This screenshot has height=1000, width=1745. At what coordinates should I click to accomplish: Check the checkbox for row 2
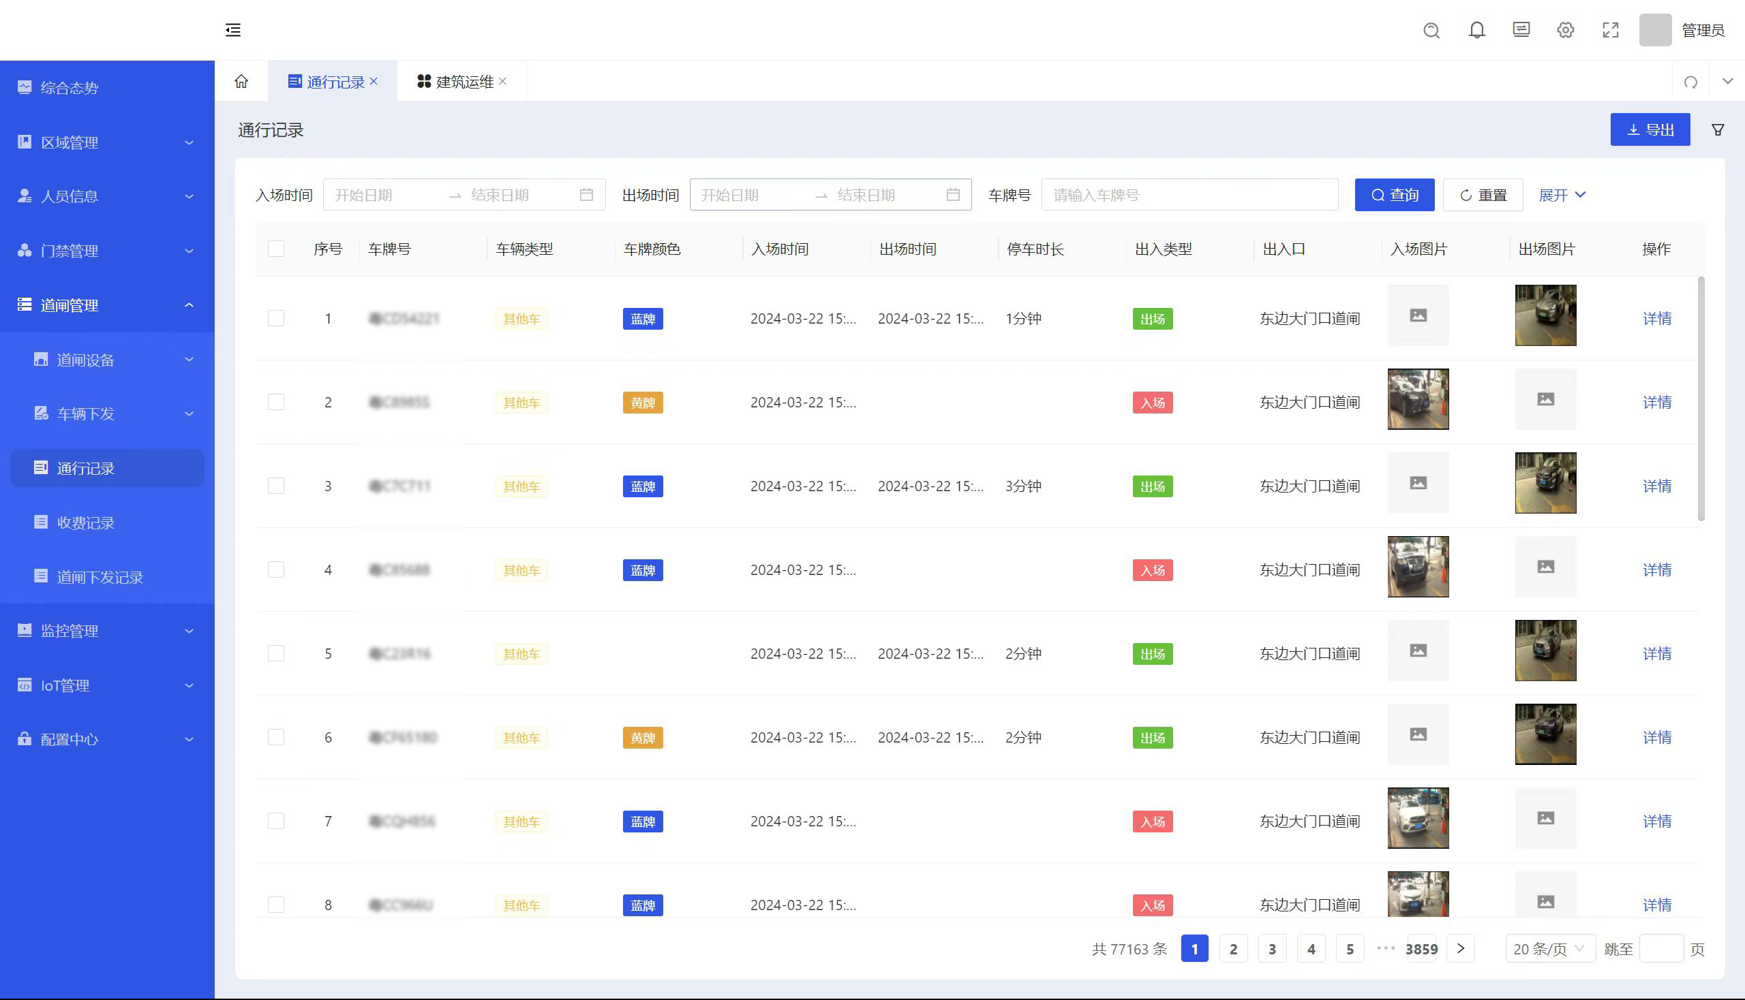click(276, 402)
